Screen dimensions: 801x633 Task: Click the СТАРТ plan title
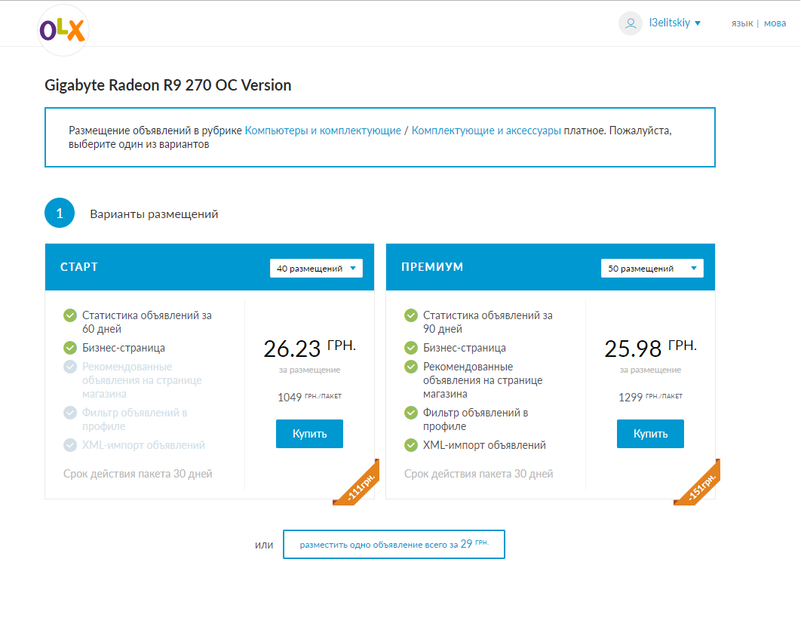click(78, 267)
